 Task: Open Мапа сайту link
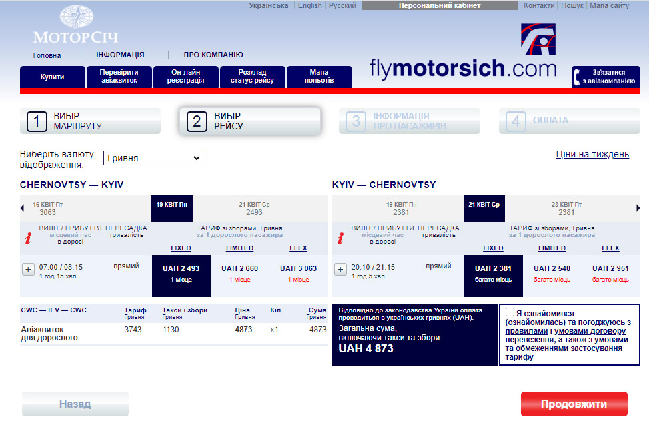coord(609,5)
